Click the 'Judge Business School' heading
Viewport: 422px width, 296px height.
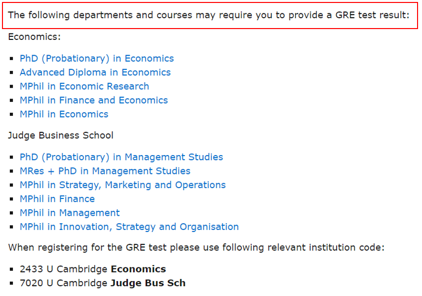pos(61,135)
